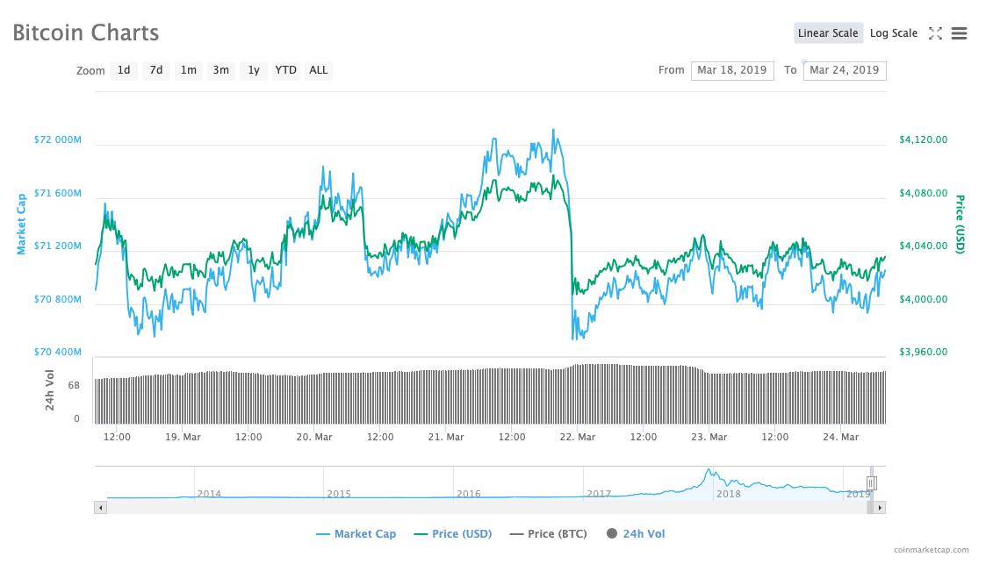This screenshot has height=564, width=993.
Task: Switch to Linear Scale
Action: click(827, 33)
